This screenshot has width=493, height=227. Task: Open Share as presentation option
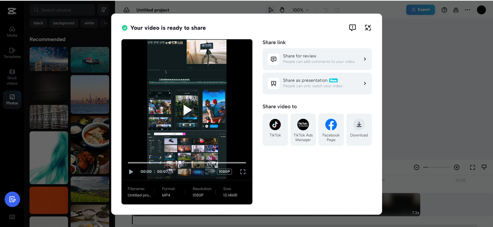pyautogui.click(x=317, y=83)
